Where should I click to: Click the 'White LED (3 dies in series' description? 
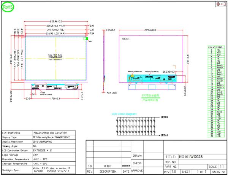[51, 168]
